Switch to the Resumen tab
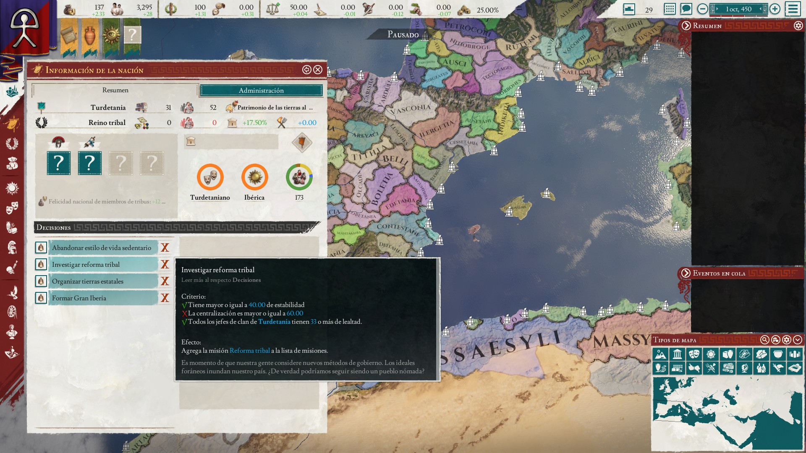806x453 pixels. point(115,90)
